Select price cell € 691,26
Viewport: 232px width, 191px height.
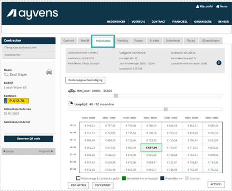point(151,155)
